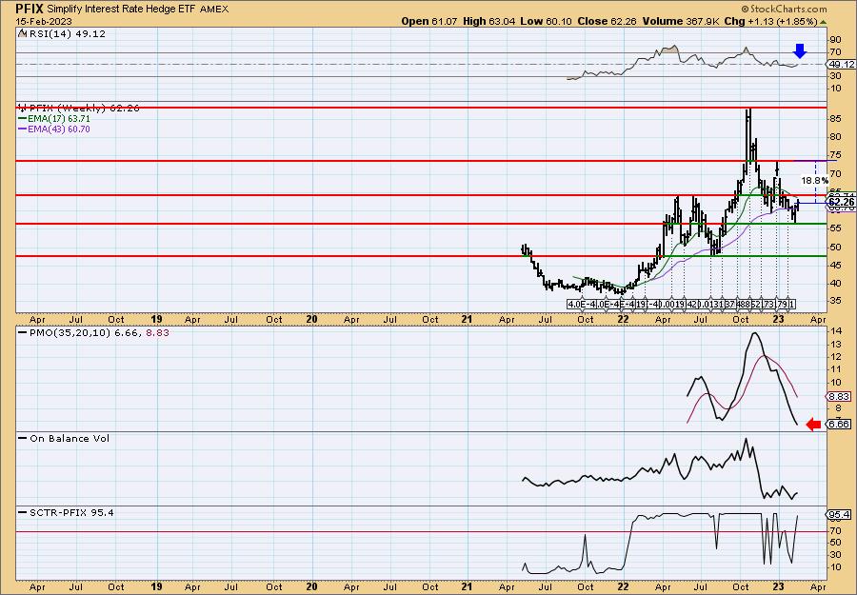
Task: Click the green EMA(17) line swatch
Action: 23,119
